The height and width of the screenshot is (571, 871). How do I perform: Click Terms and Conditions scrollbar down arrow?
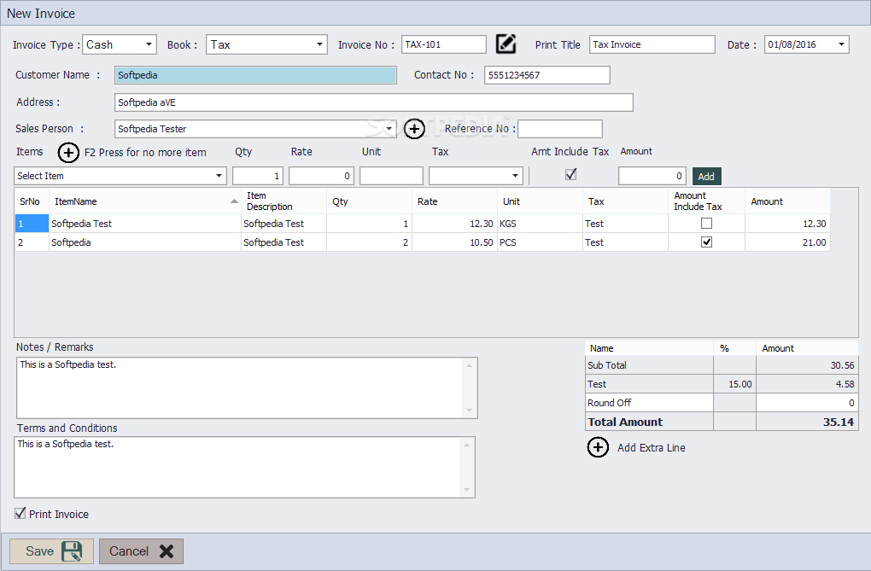(466, 490)
